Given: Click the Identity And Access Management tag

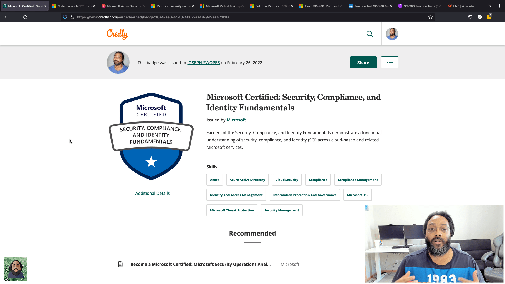Looking at the screenshot, I should click(236, 195).
